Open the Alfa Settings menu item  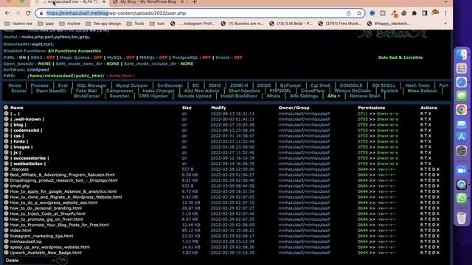click(x=304, y=96)
